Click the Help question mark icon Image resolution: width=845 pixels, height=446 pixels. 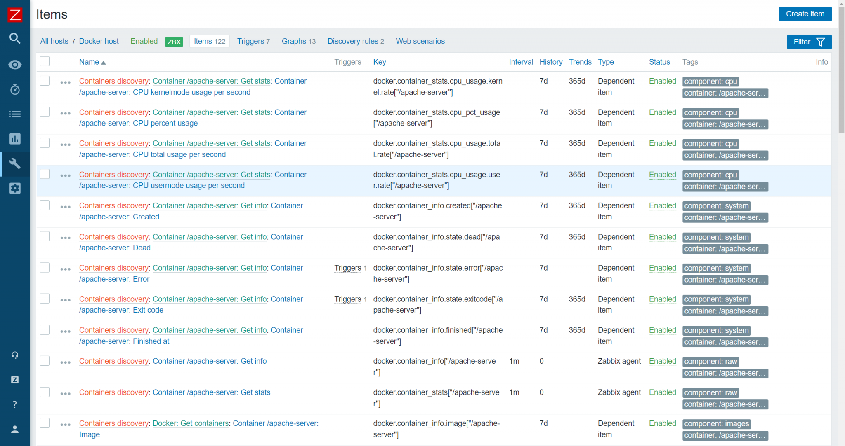coord(15,404)
